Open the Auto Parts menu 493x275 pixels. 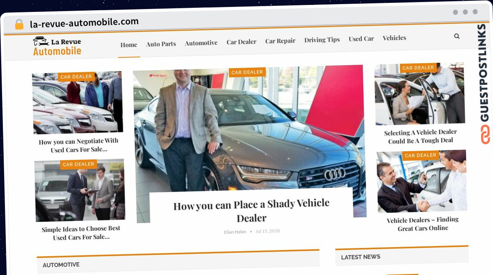(161, 44)
